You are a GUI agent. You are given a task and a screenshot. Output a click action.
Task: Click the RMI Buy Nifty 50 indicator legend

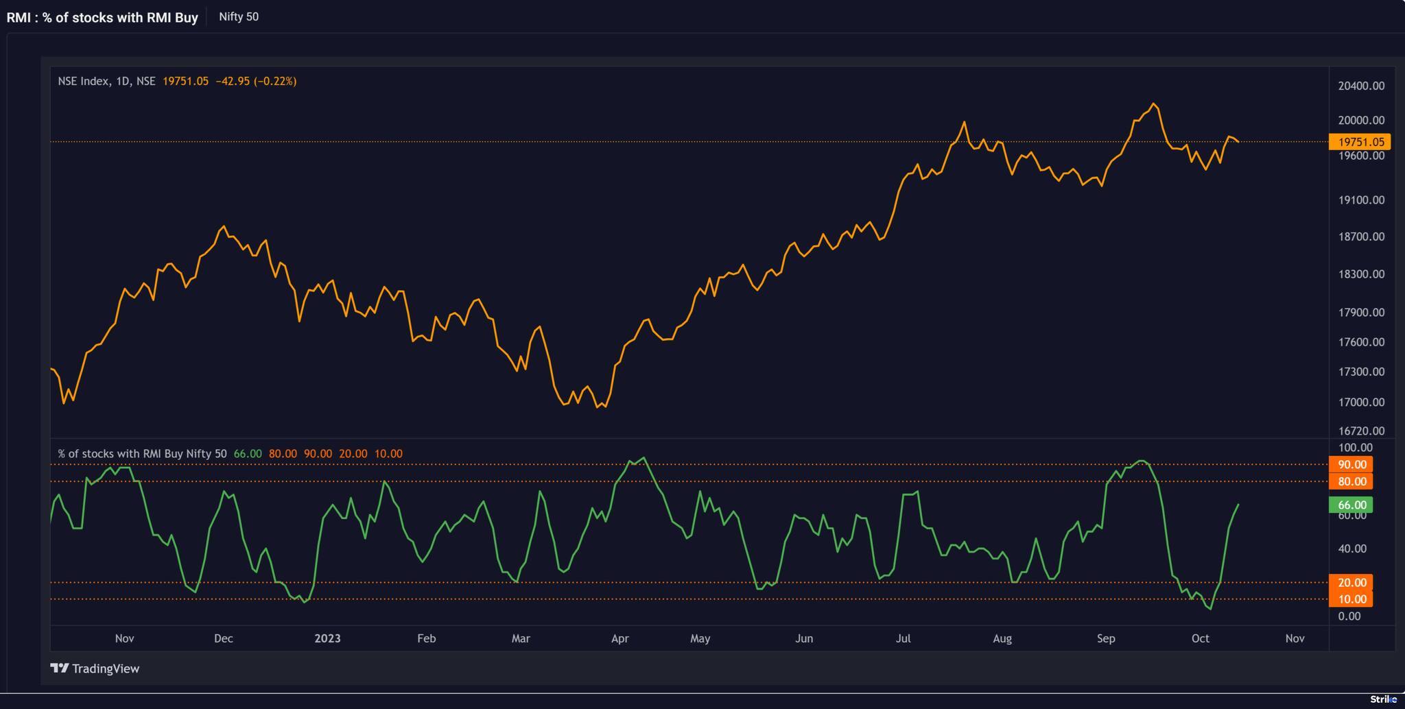[x=142, y=454]
